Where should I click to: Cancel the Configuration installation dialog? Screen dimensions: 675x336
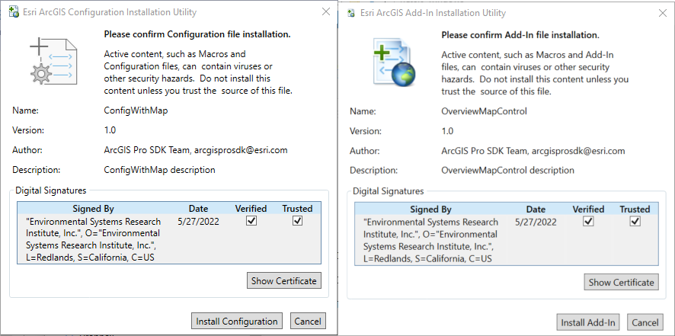point(308,321)
